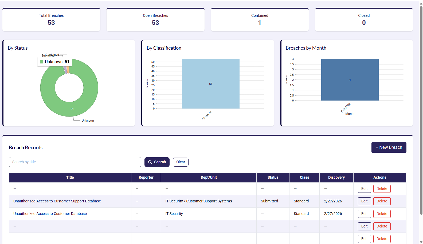Screen dimensions: 423x244
Task: Sort by the Title column header
Action: 70,178
